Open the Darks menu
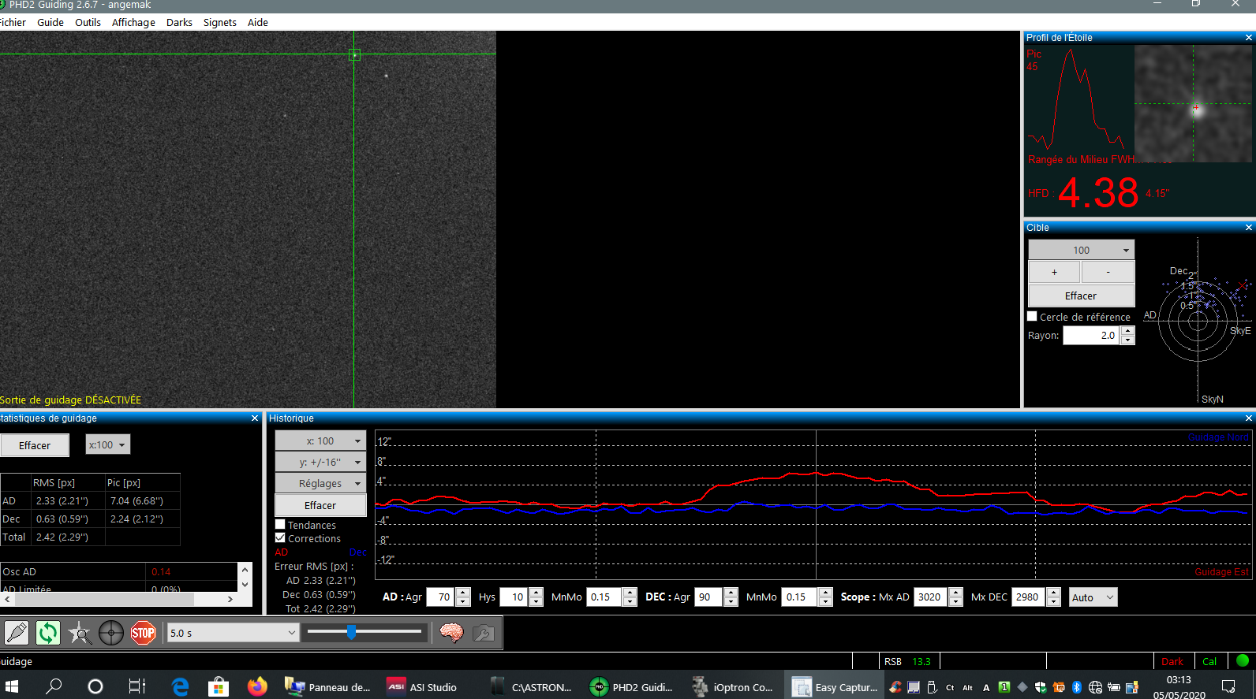This screenshot has height=699, width=1256. point(179,22)
